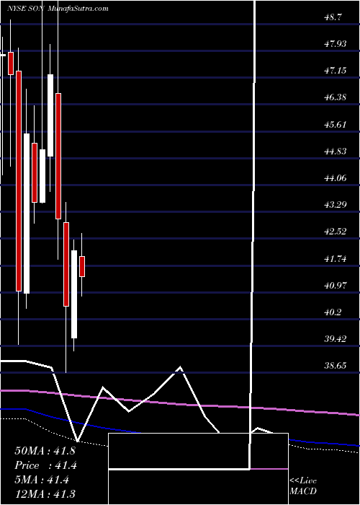Click the 39.42 price axis label
Screen dimensions: 360x505
coord(336,339)
